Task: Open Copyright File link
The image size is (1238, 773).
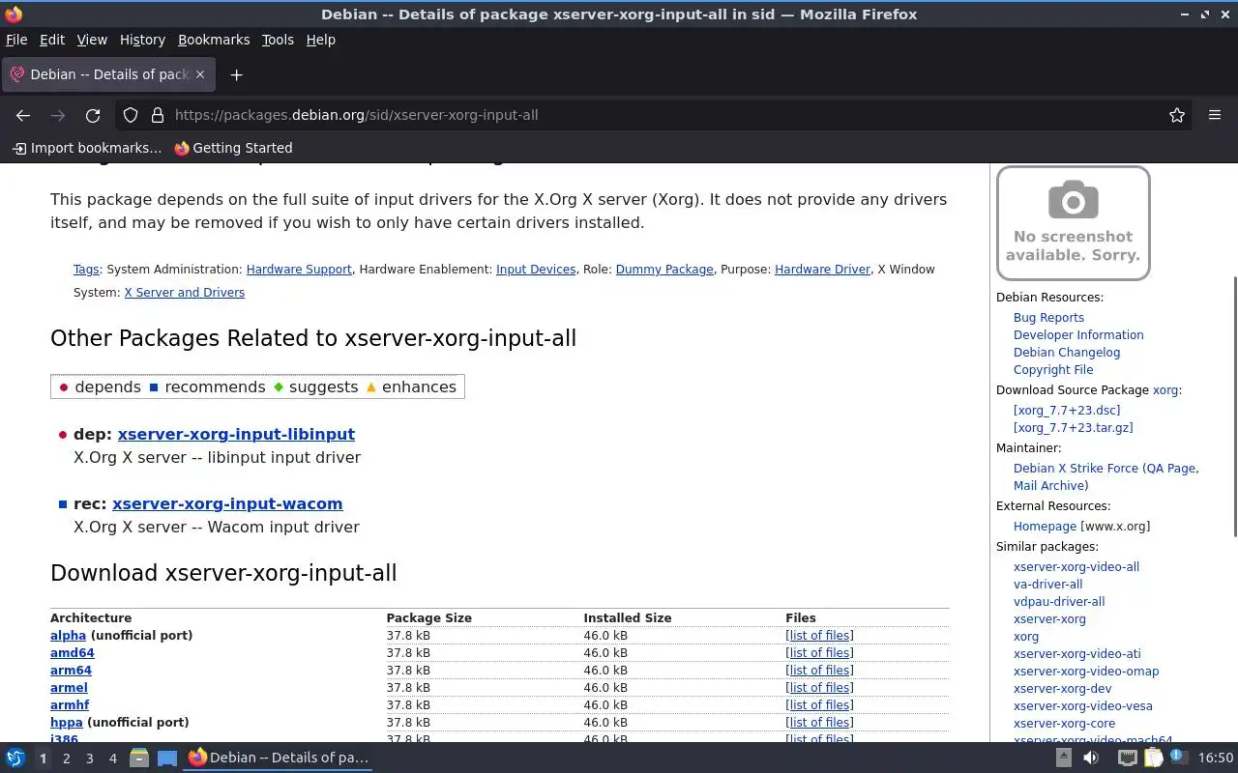Action: pos(1053,370)
